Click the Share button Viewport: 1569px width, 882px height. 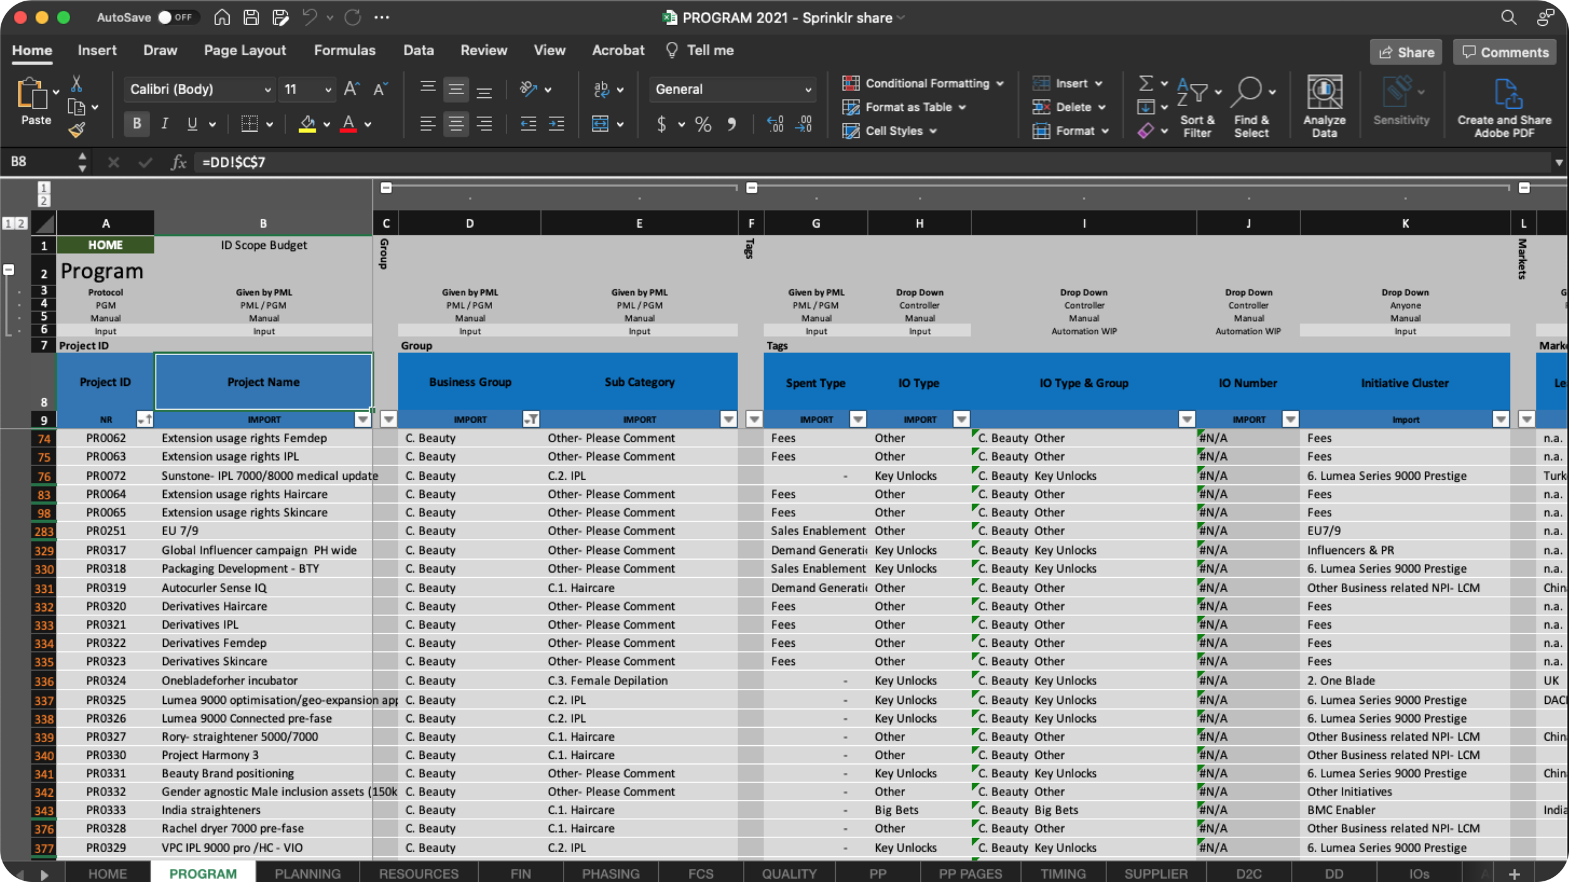tap(1406, 52)
